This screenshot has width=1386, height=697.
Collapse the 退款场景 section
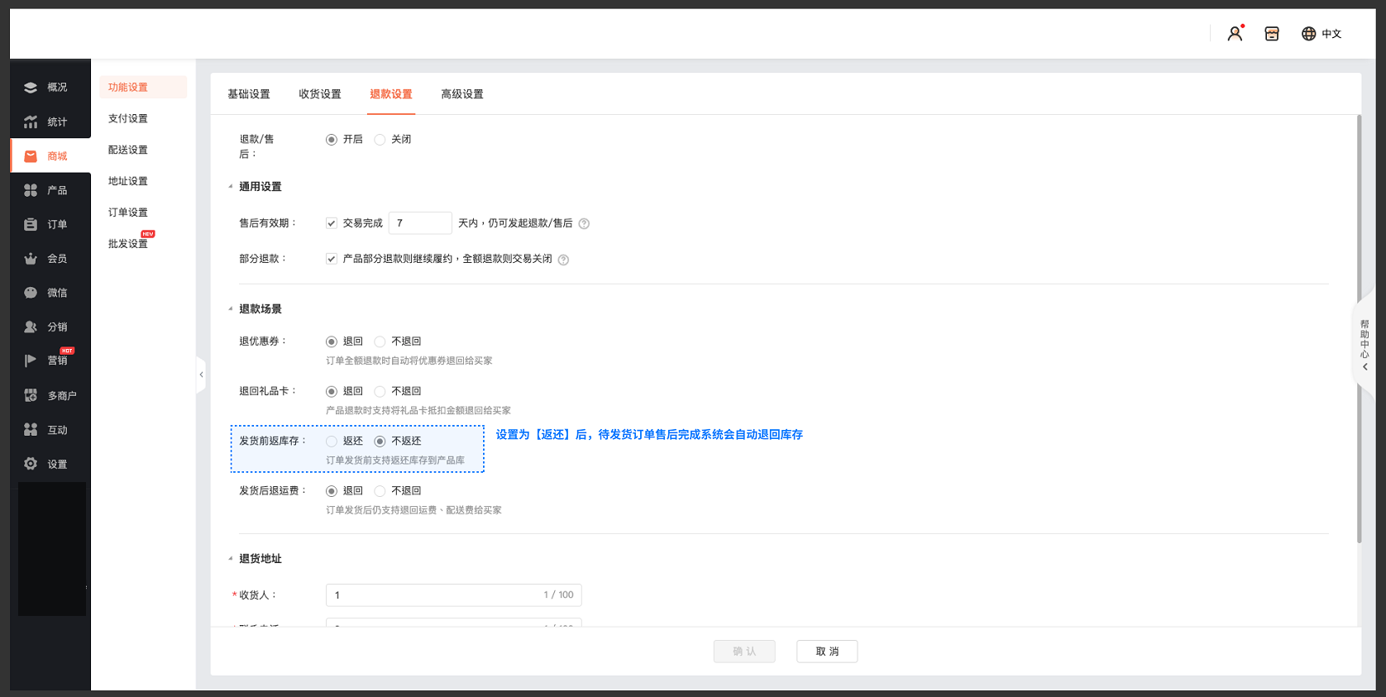click(231, 309)
